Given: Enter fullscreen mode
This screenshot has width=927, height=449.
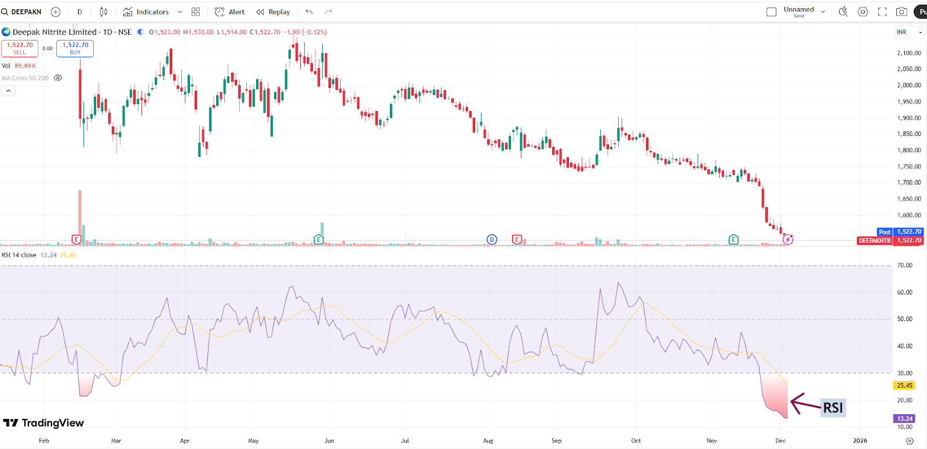Looking at the screenshot, I should coord(882,12).
